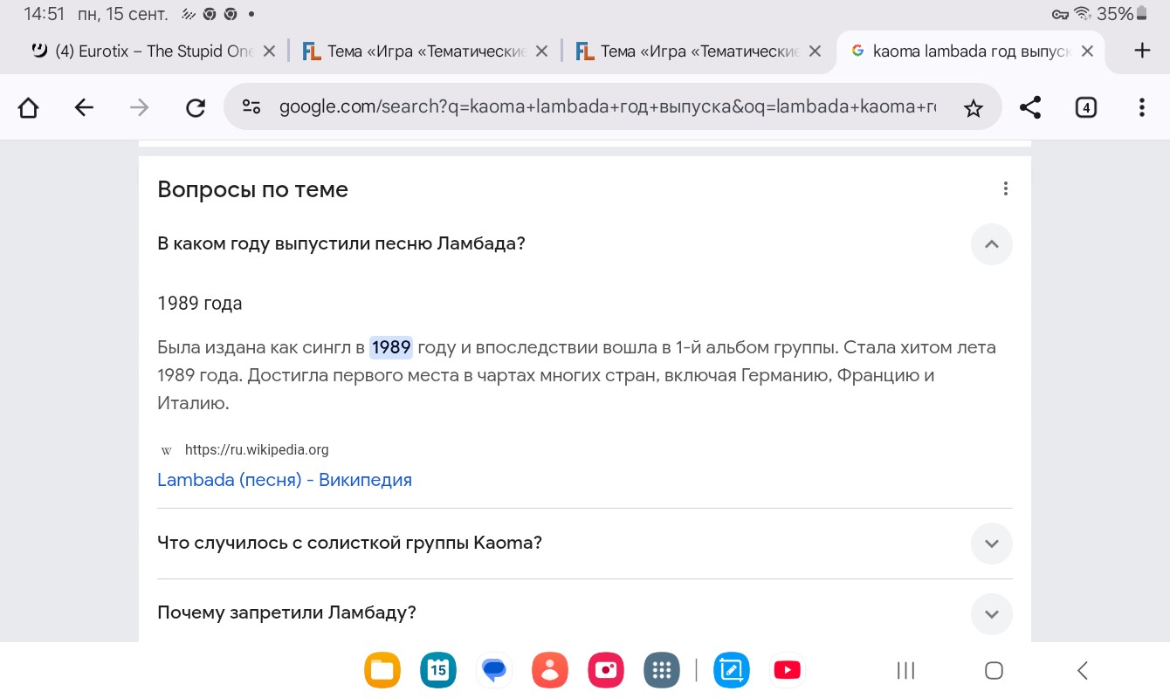Open the tab switcher showing 4

(1085, 107)
